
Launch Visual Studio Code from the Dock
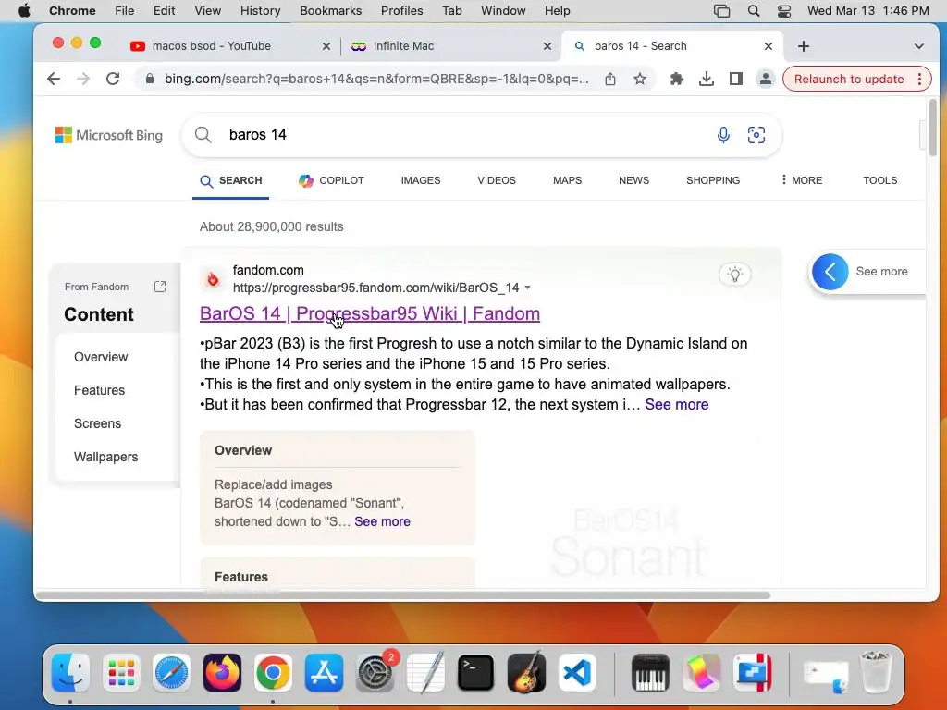coord(577,672)
